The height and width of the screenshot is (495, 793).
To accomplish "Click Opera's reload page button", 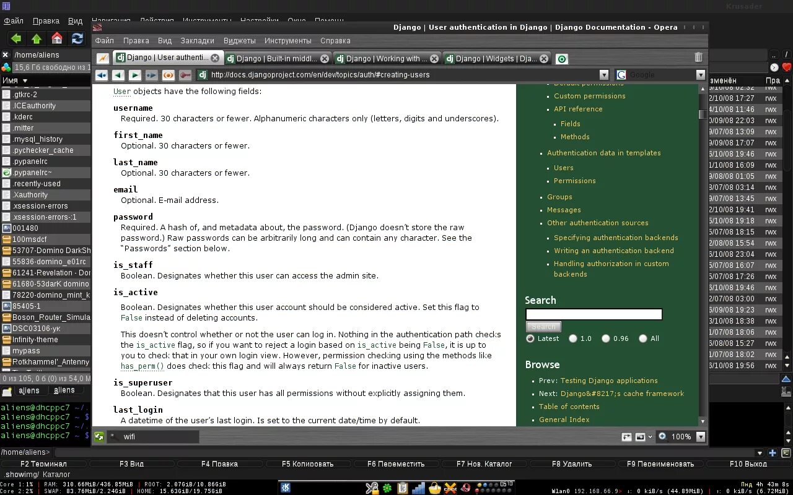I will coord(168,75).
